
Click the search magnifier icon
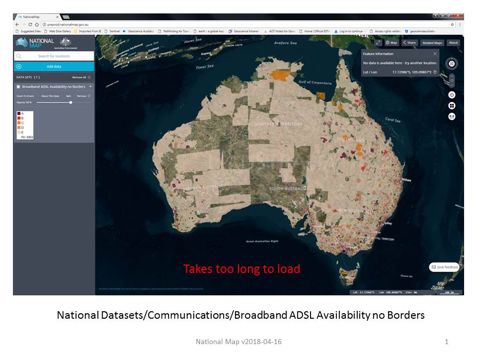point(19,56)
